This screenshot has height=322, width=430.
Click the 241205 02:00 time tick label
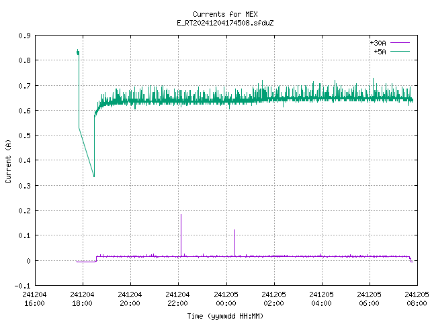[x=273, y=299]
